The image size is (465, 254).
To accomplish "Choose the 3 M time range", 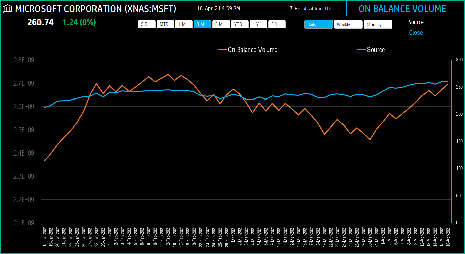I will click(202, 24).
